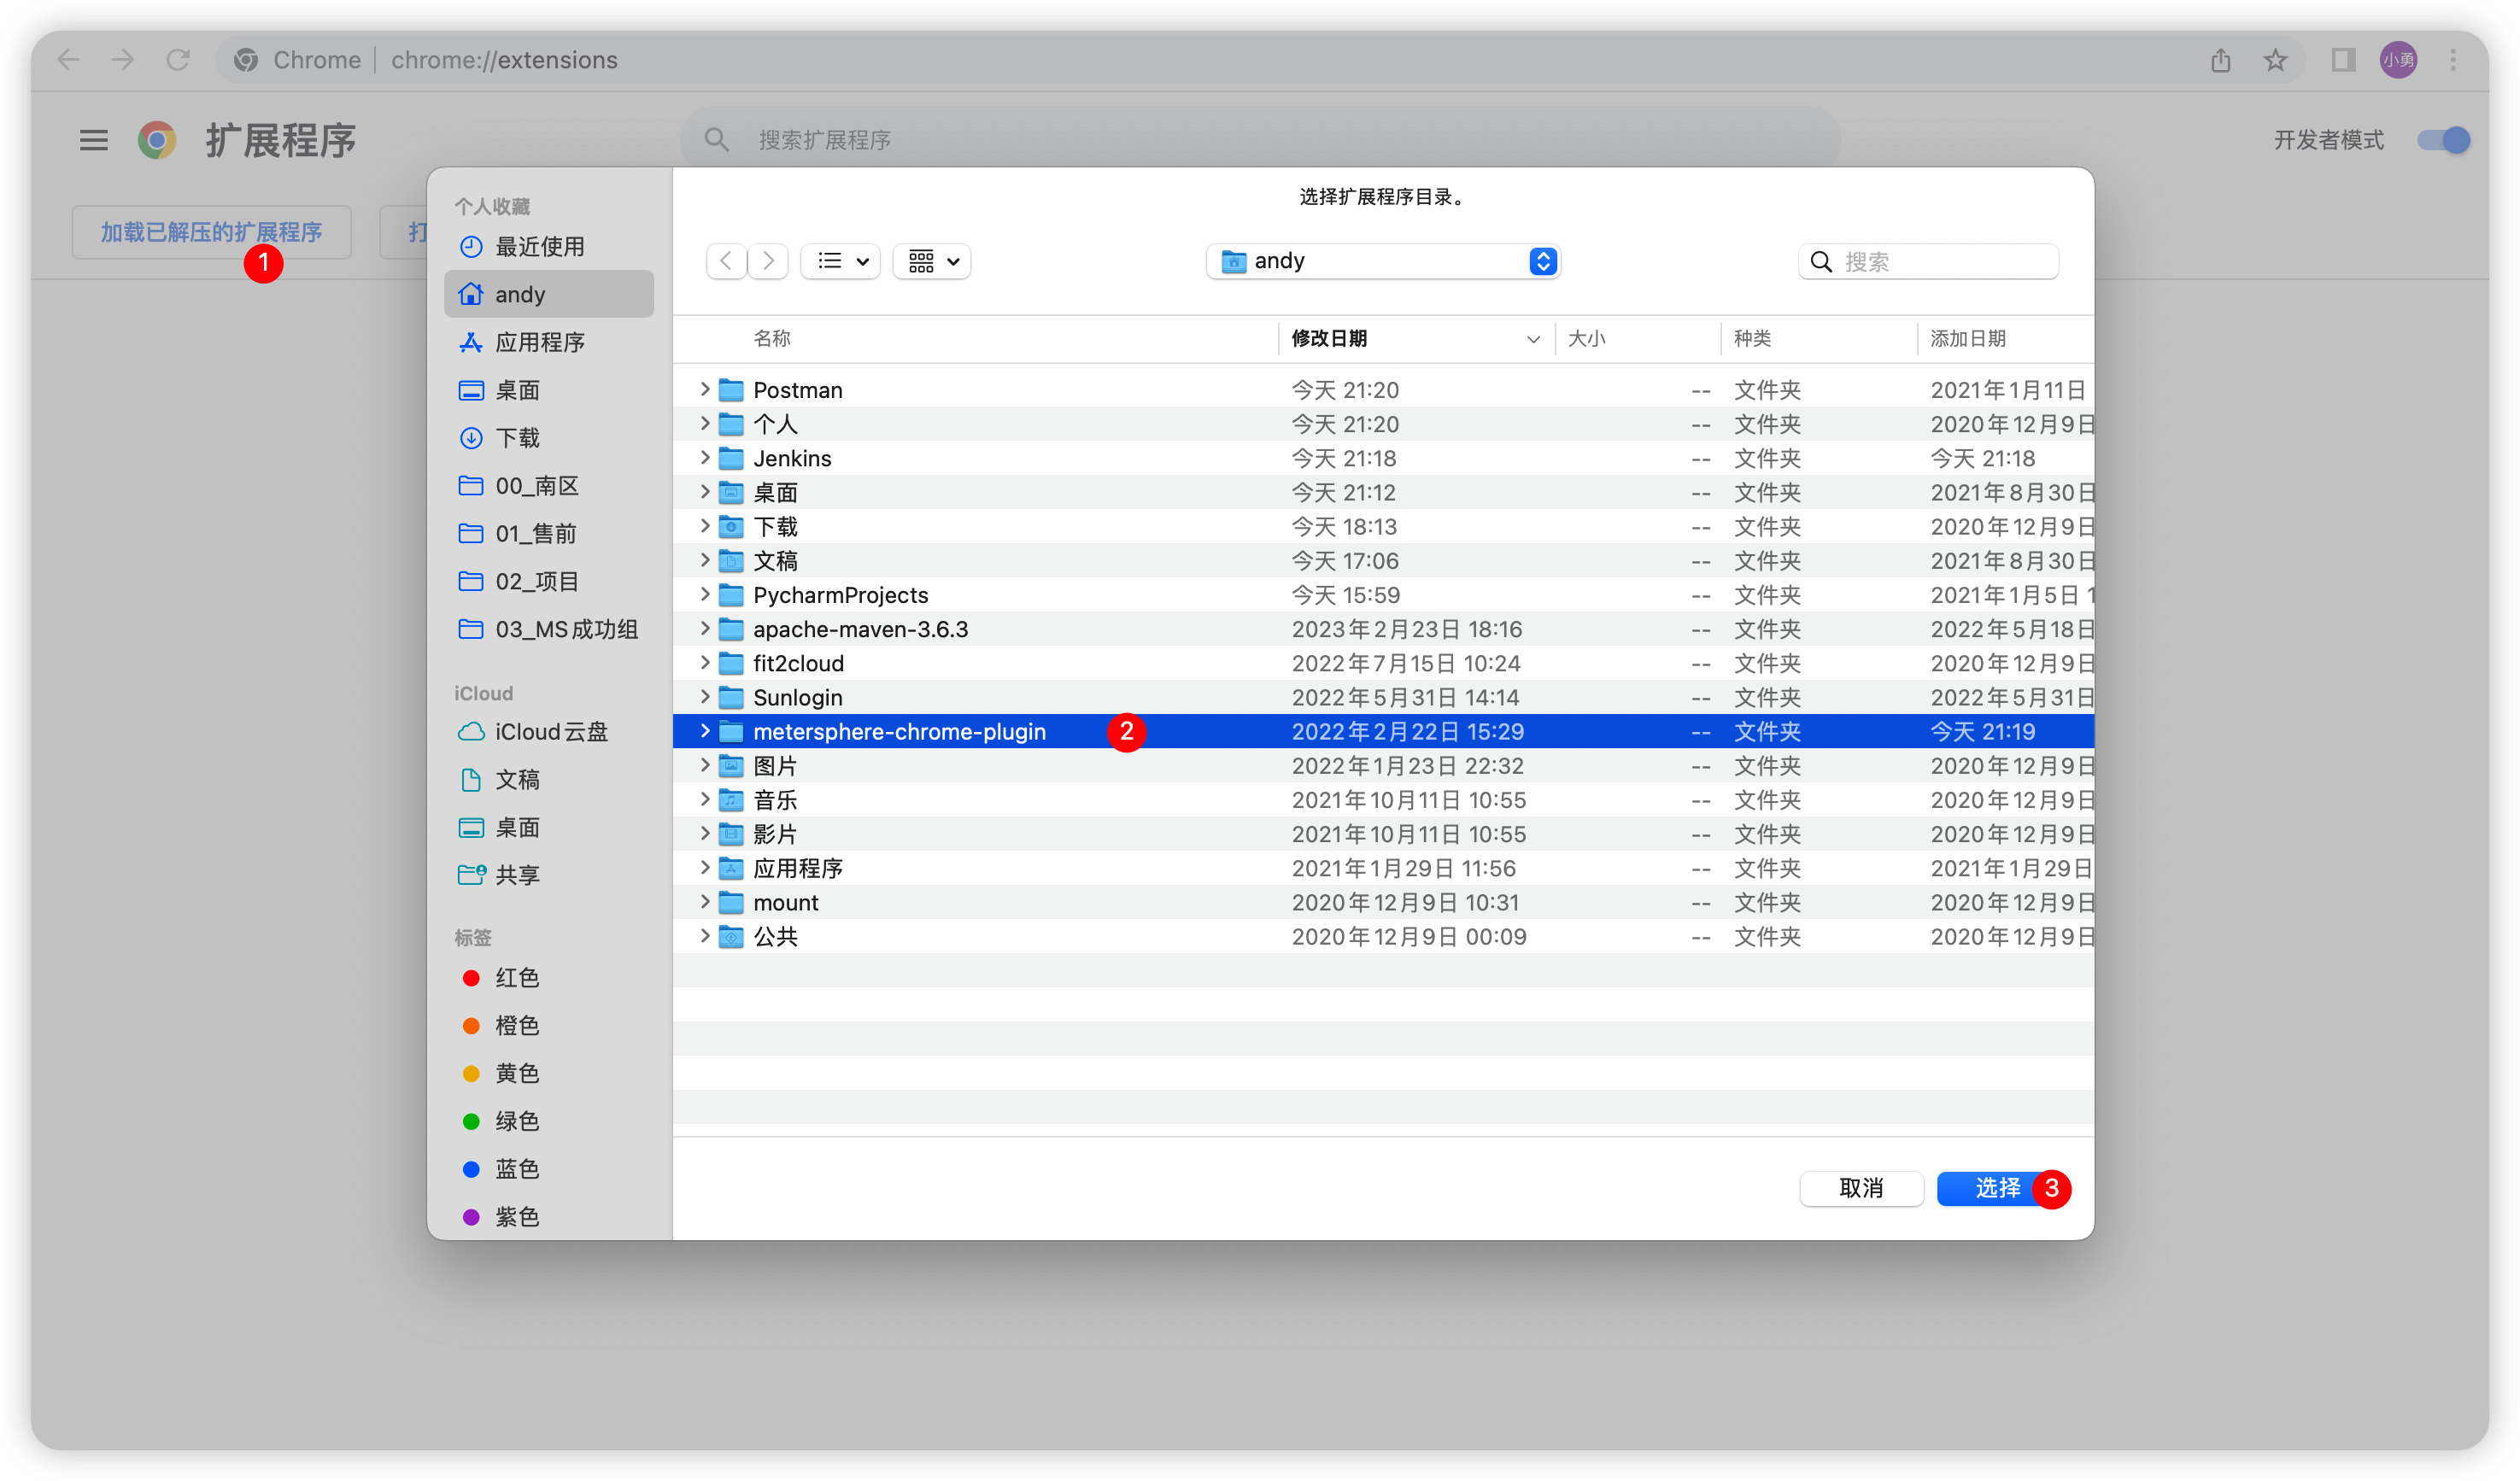Expand the Postman folder
Image resolution: width=2520 pixels, height=1481 pixels.
pyautogui.click(x=705, y=389)
